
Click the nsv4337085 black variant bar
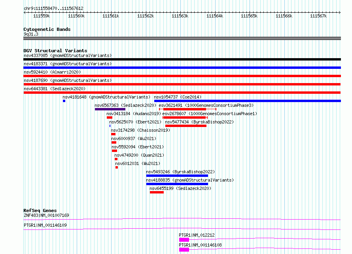click(182, 59)
